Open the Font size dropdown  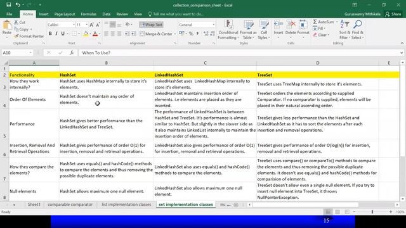86,25
